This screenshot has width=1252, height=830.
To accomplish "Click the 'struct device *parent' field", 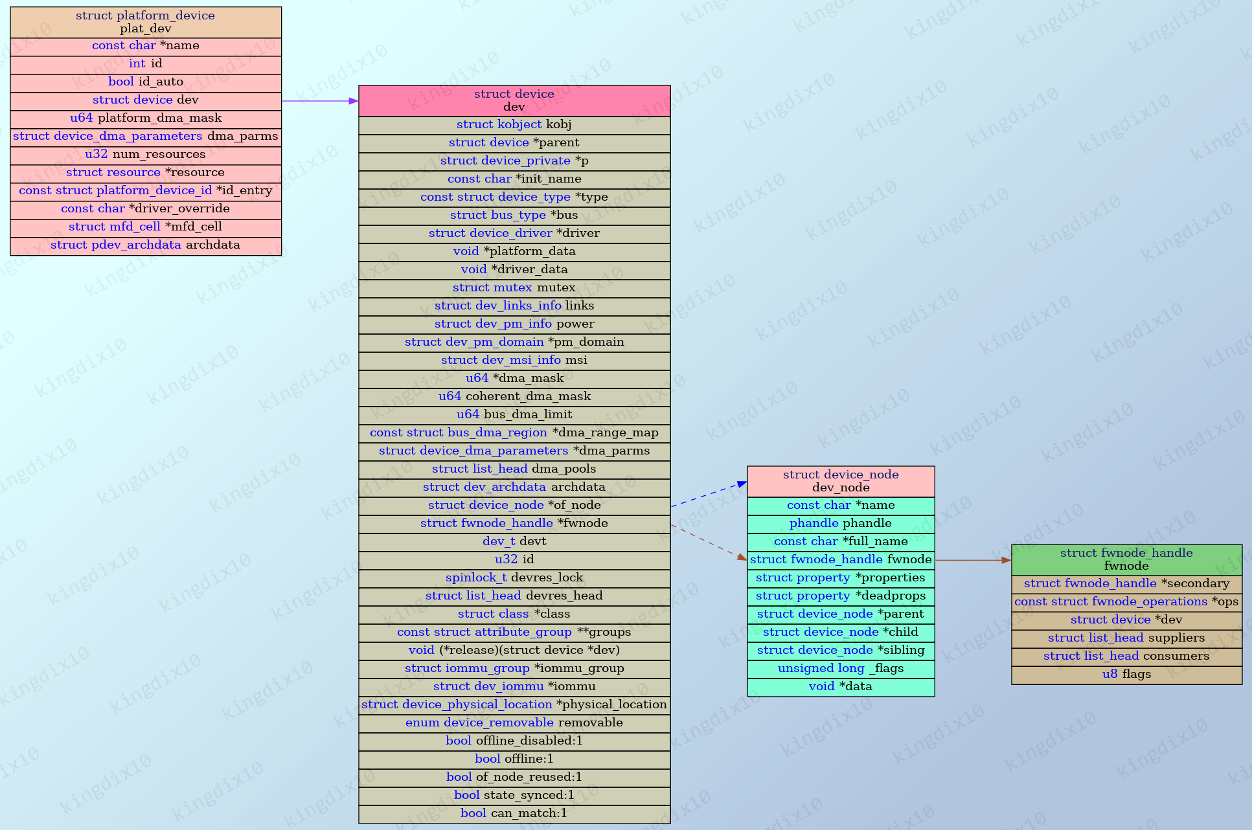I will click(x=514, y=144).
